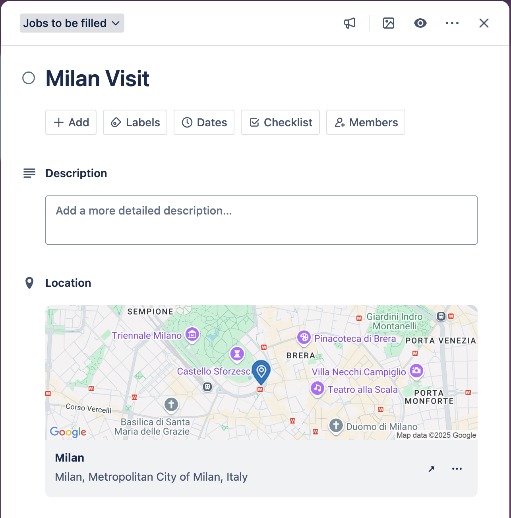This screenshot has width=511, height=518.
Task: Open the map in a new tab arrow
Action: tap(431, 469)
